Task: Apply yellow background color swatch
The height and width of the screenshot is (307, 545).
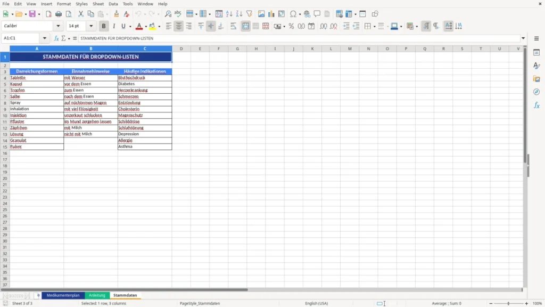Action: (152, 26)
